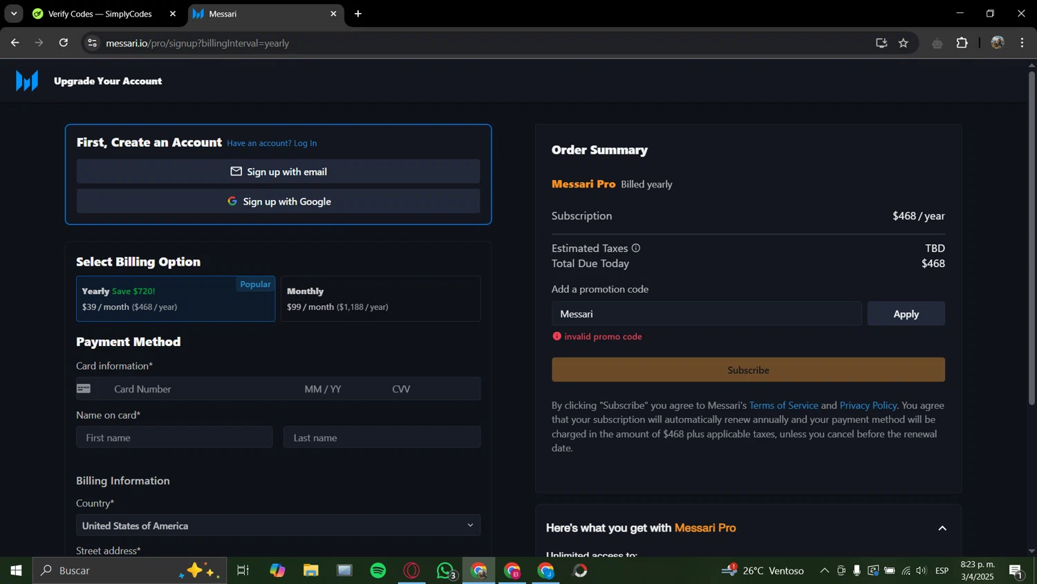Click the install app icon in address bar
Screen dimensions: 1037x584
coord(881,43)
